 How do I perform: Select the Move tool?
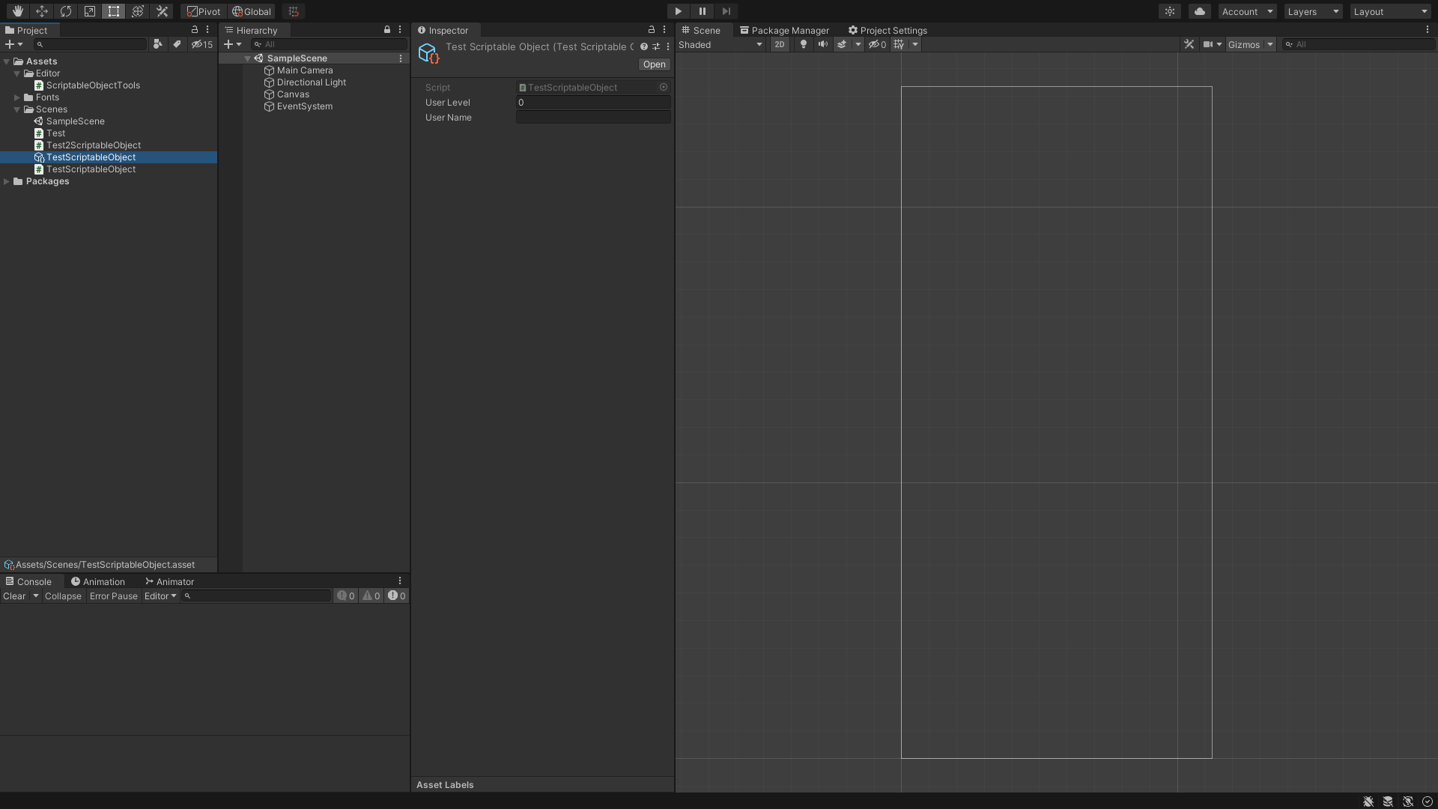click(42, 11)
